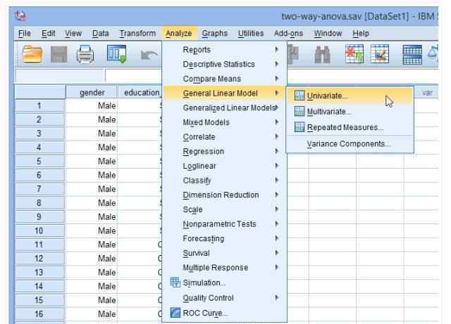Close the open Analyze menu
The height and width of the screenshot is (324, 451).
click(x=178, y=33)
